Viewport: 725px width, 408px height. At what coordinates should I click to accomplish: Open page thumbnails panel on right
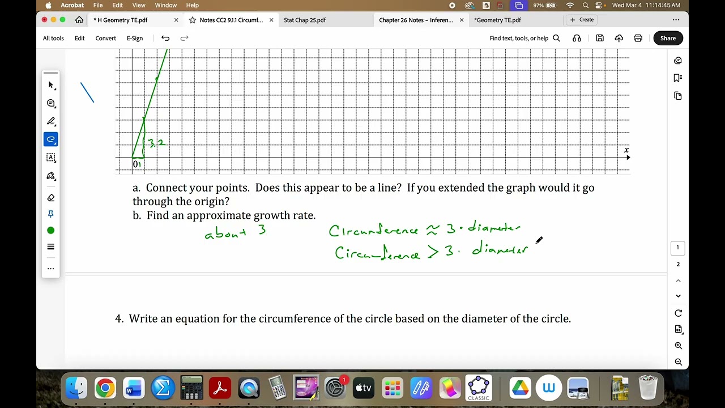(678, 96)
